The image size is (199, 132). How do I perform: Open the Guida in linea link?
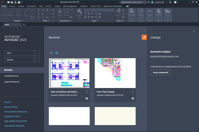pos(11,107)
